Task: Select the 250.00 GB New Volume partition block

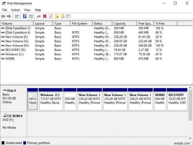Action: [x=115, y=99]
